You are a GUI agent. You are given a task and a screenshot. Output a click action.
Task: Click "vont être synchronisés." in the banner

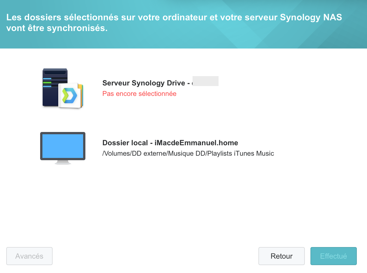click(57, 28)
